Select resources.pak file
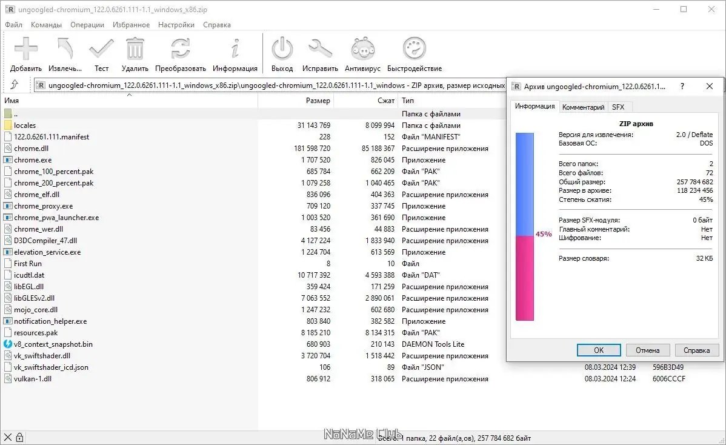The width and height of the screenshot is (726, 445). 36,332
